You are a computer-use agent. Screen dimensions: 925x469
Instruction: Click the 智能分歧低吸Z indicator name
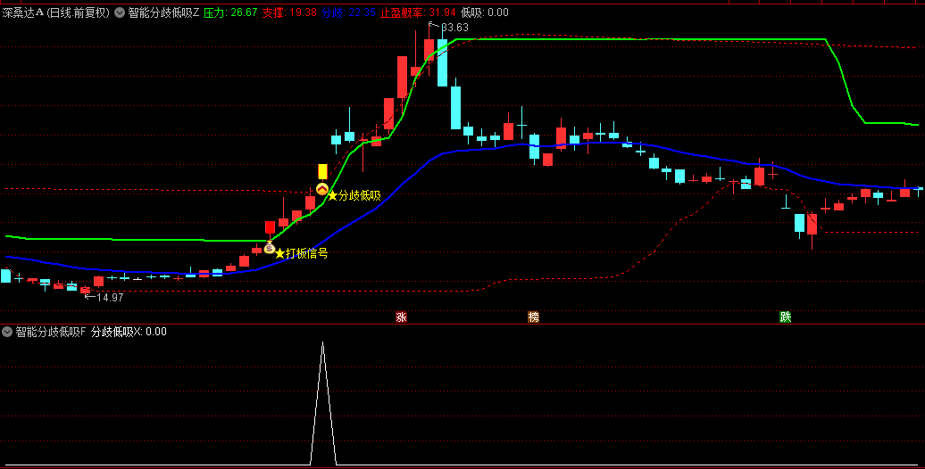tap(163, 12)
